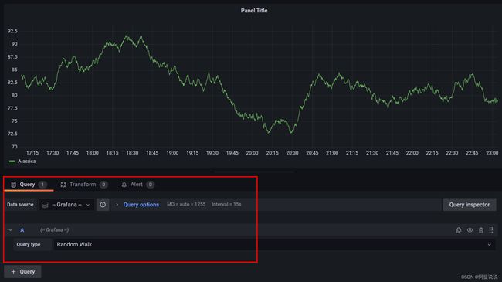
Task: Switch to the Transform tab
Action: (84, 185)
